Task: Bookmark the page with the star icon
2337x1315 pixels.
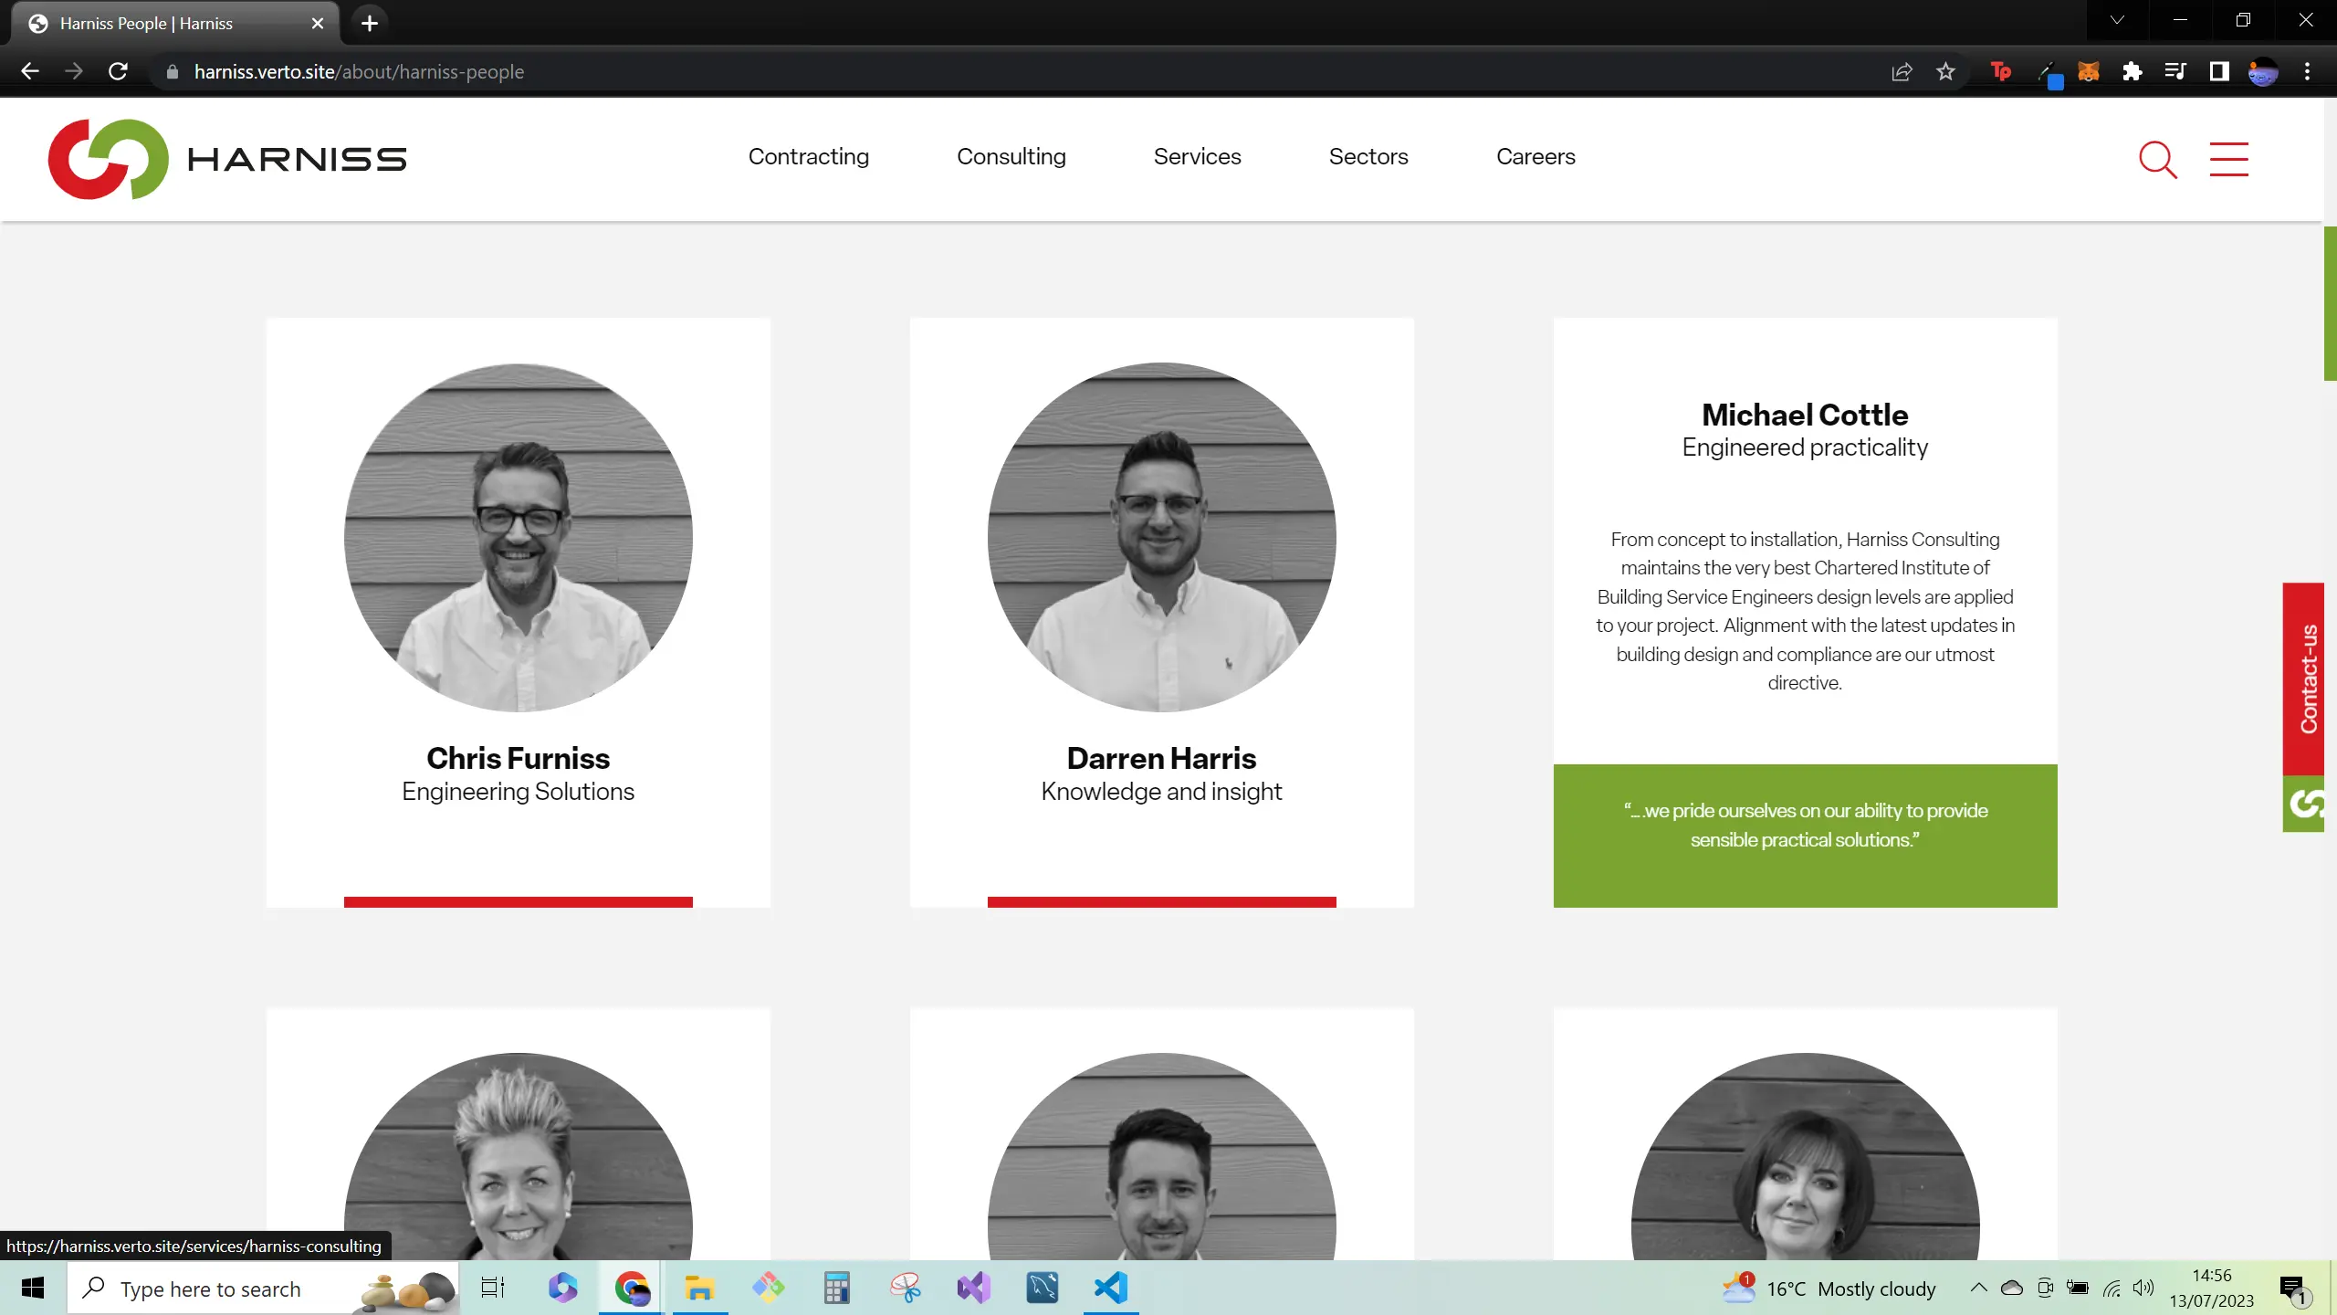Action: (1947, 71)
